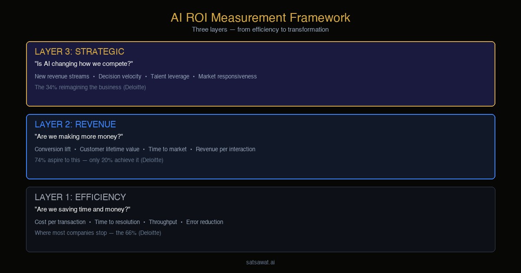
Task: Click the "New revenue streams" metric
Action: 62,76
